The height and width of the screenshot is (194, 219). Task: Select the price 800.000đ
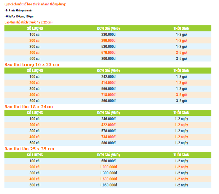point(109,59)
